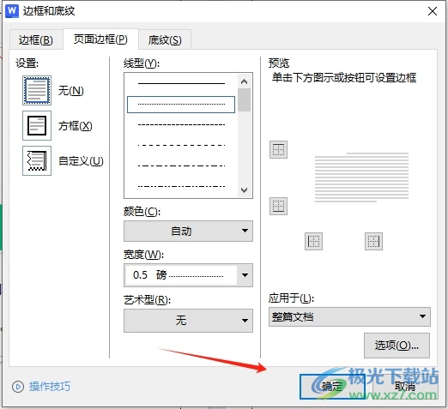Open the 宽度(W) dropdown showing 0.5 磅
The image size is (448, 409).
pyautogui.click(x=188, y=275)
